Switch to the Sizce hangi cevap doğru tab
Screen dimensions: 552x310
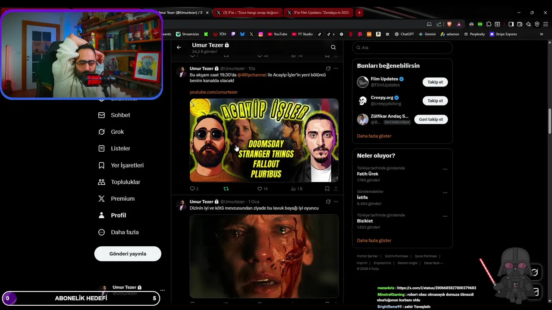248,13
